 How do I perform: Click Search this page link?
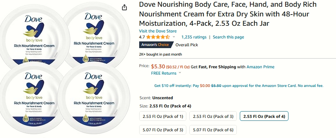[x=229, y=37]
